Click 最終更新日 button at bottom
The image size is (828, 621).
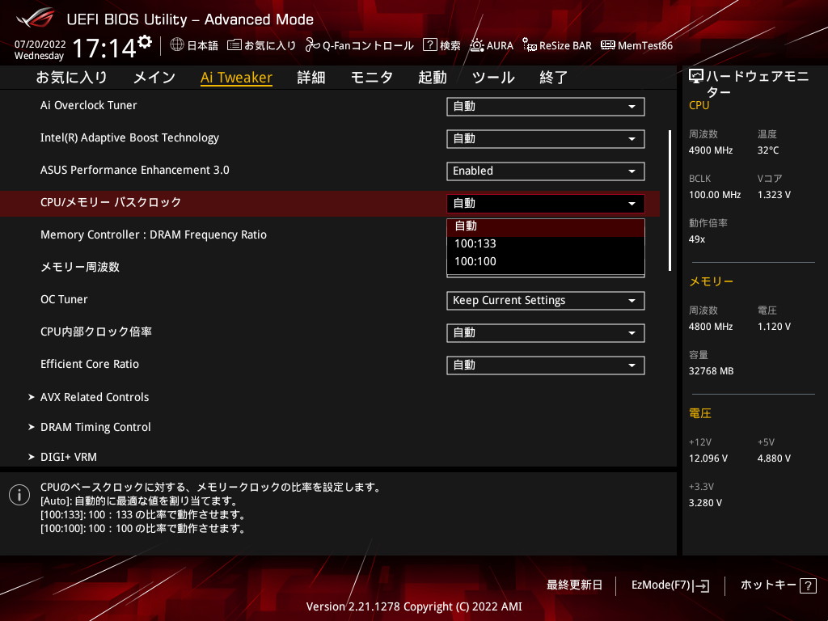click(x=574, y=585)
